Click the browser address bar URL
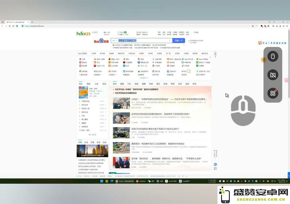Screen dimensions: 290x204 [34, 26]
